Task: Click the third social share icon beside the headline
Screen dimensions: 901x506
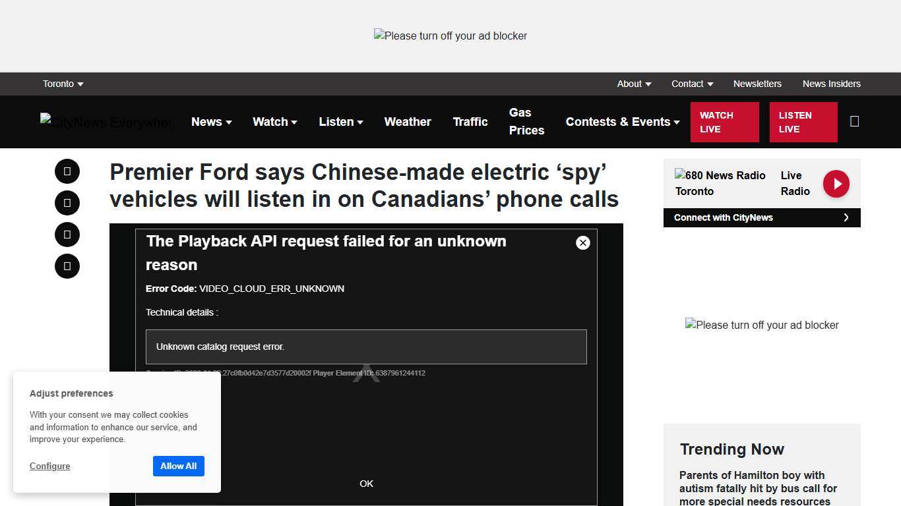Action: click(67, 235)
